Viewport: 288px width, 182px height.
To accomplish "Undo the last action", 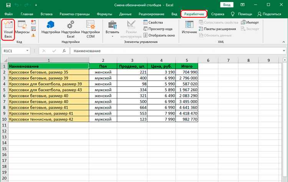I will coord(17,5).
